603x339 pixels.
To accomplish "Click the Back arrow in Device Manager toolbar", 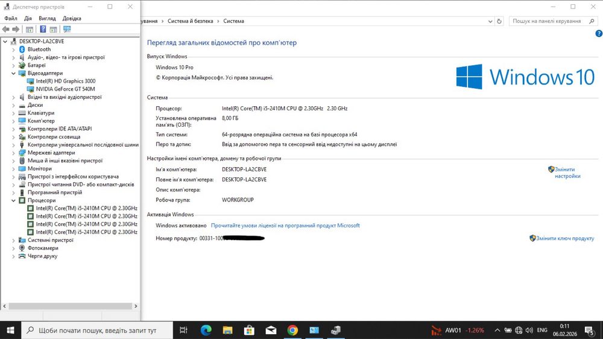I will pyautogui.click(x=6, y=29).
